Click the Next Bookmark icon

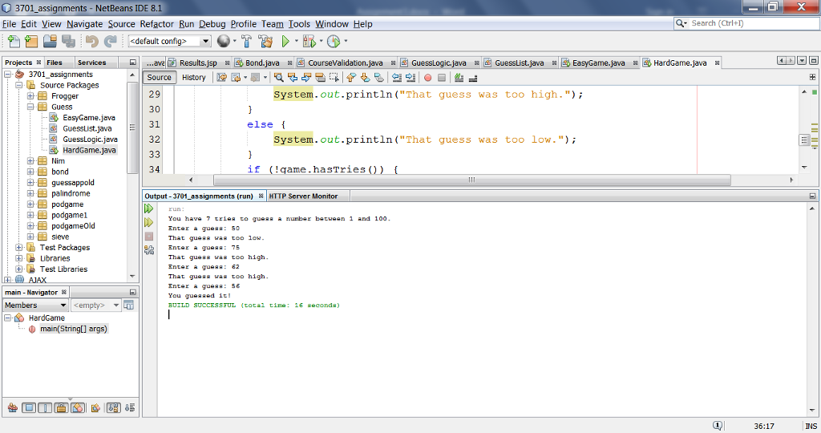(365, 78)
